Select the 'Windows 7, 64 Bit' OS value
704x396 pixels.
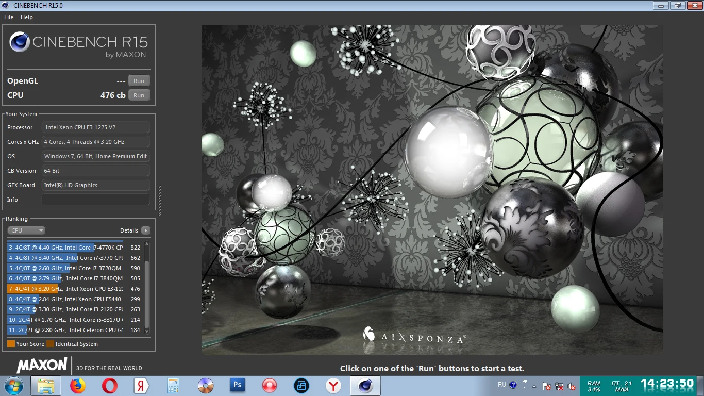tap(96, 156)
